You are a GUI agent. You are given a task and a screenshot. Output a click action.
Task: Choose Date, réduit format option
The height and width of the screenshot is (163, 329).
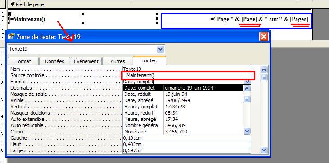pyautogui.click(x=183, y=94)
